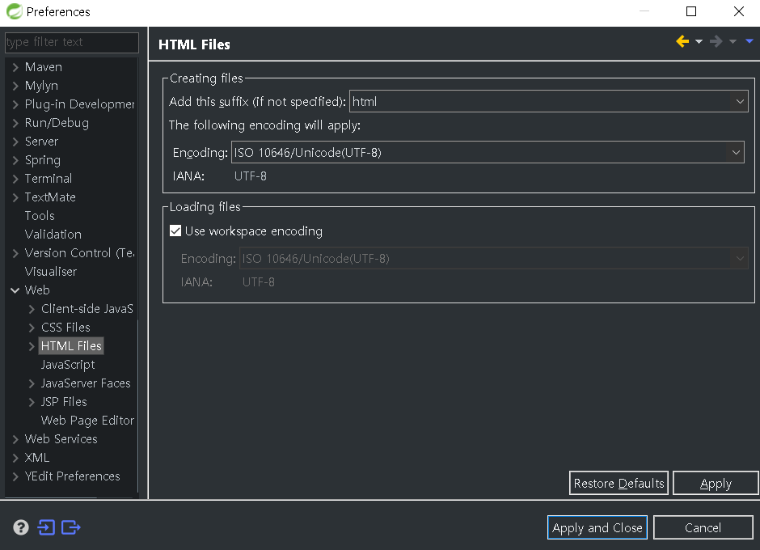This screenshot has width=760, height=550.
Task: Focus the type filter text field
Action: 72,42
